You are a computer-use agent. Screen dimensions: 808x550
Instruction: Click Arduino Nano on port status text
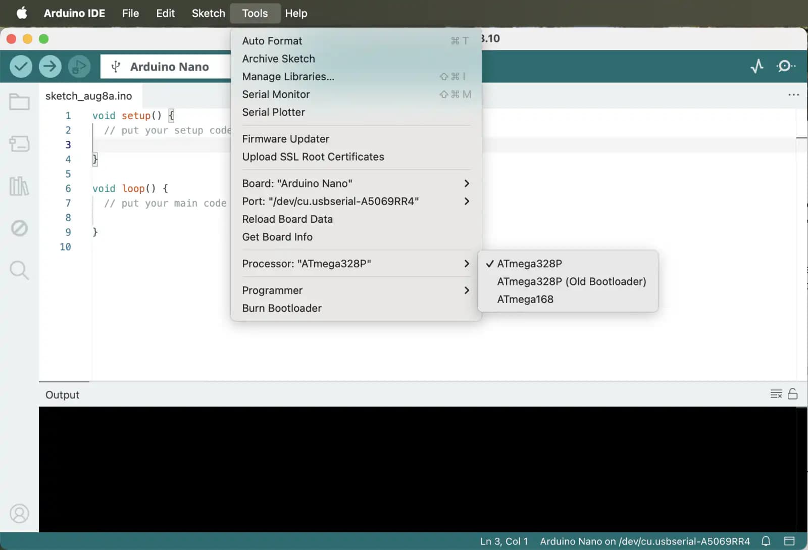tap(645, 541)
